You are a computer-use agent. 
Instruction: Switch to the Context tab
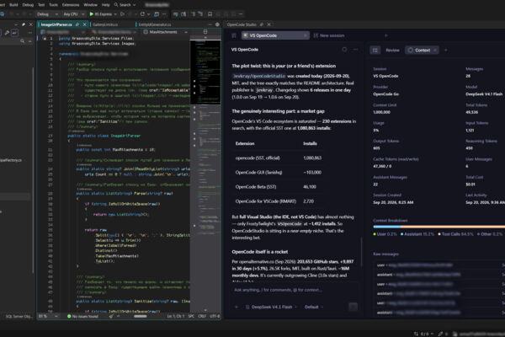[422, 51]
